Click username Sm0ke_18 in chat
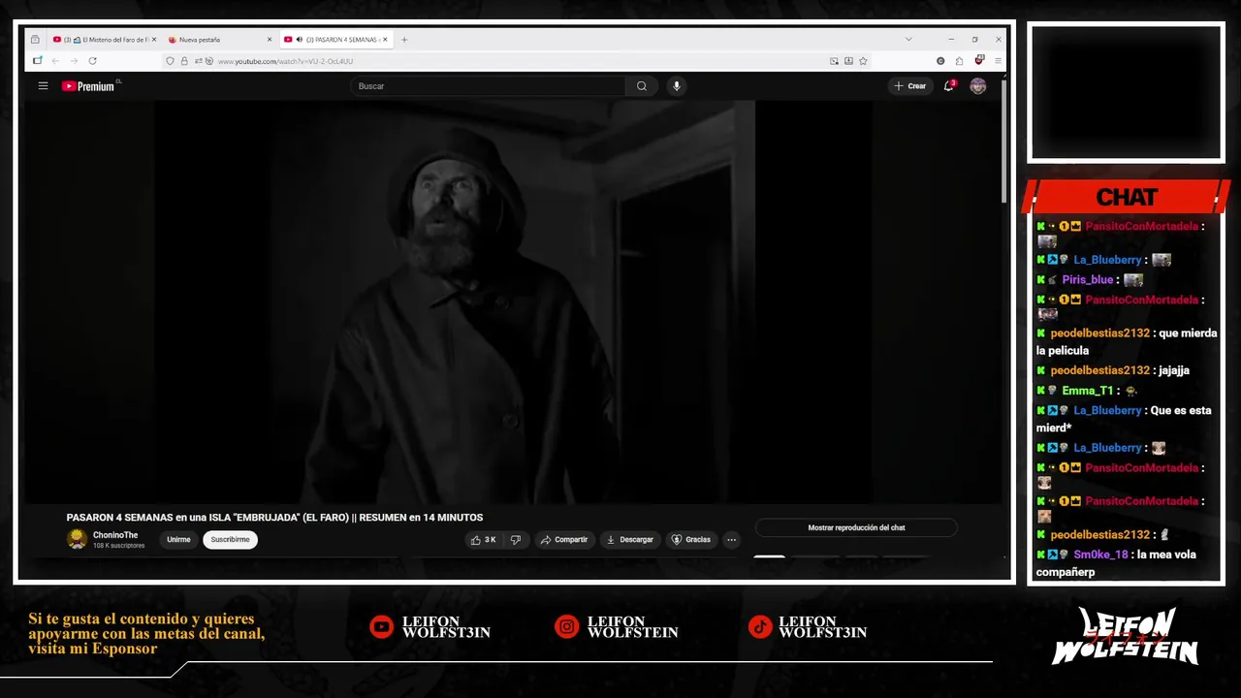 pyautogui.click(x=1100, y=555)
